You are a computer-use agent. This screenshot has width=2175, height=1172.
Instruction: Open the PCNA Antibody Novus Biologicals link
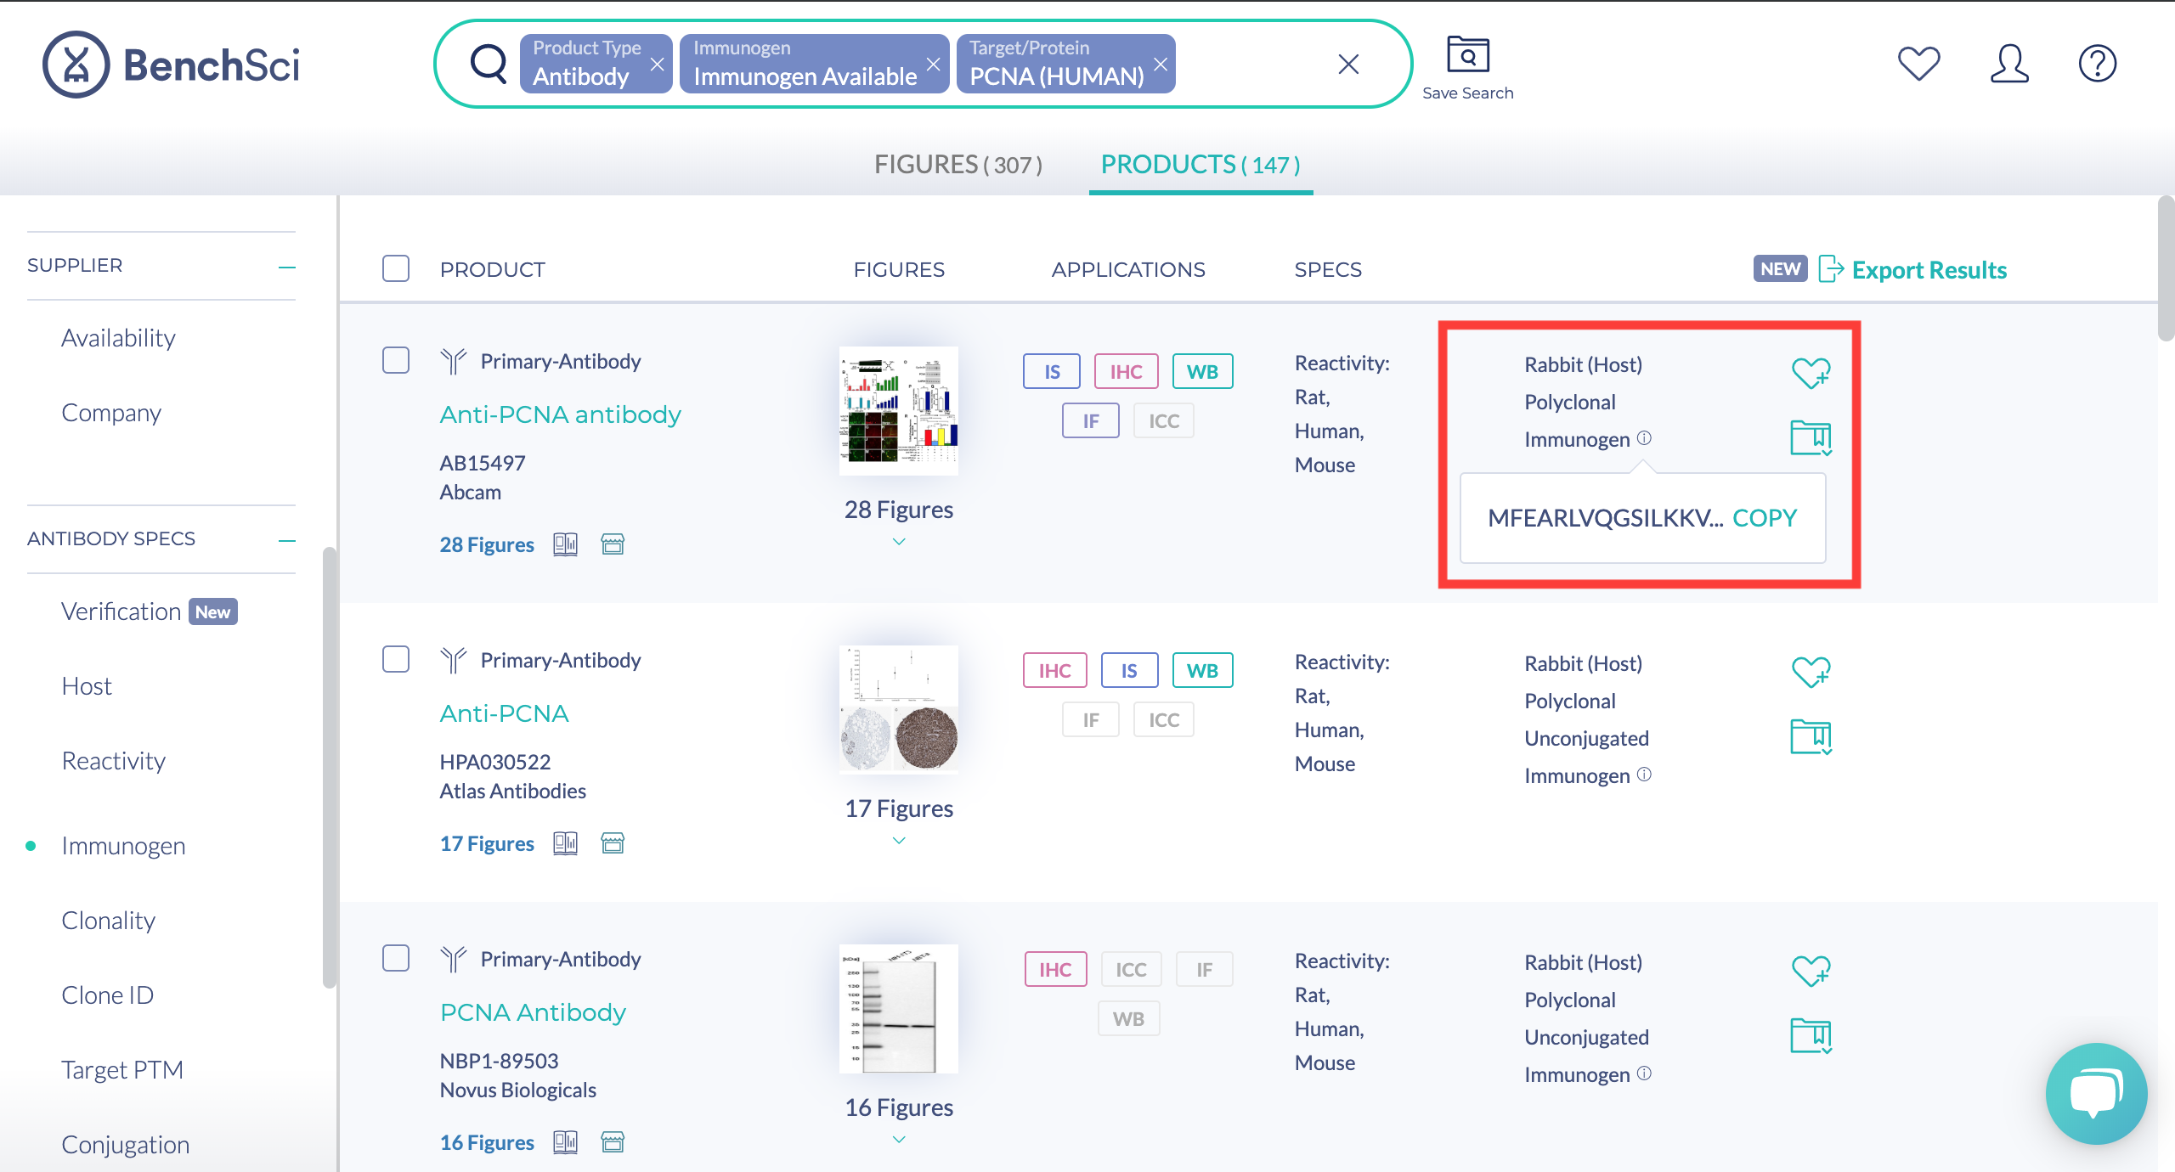[534, 1012]
